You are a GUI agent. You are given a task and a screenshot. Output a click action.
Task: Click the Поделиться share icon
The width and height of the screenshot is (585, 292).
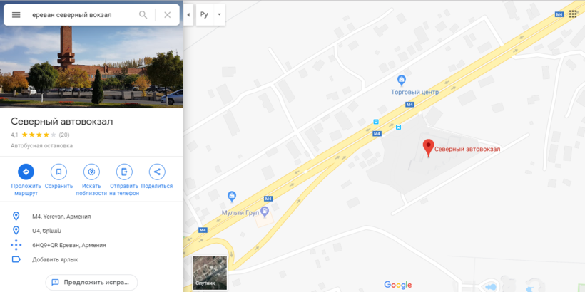(x=157, y=172)
